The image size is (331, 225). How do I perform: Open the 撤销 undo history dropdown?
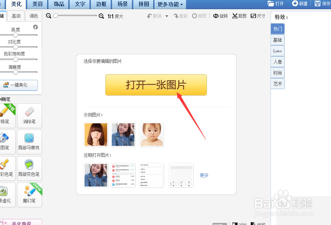167,16
